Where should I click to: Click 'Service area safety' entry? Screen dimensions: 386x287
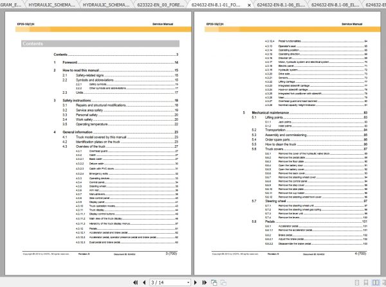click(x=120, y=110)
